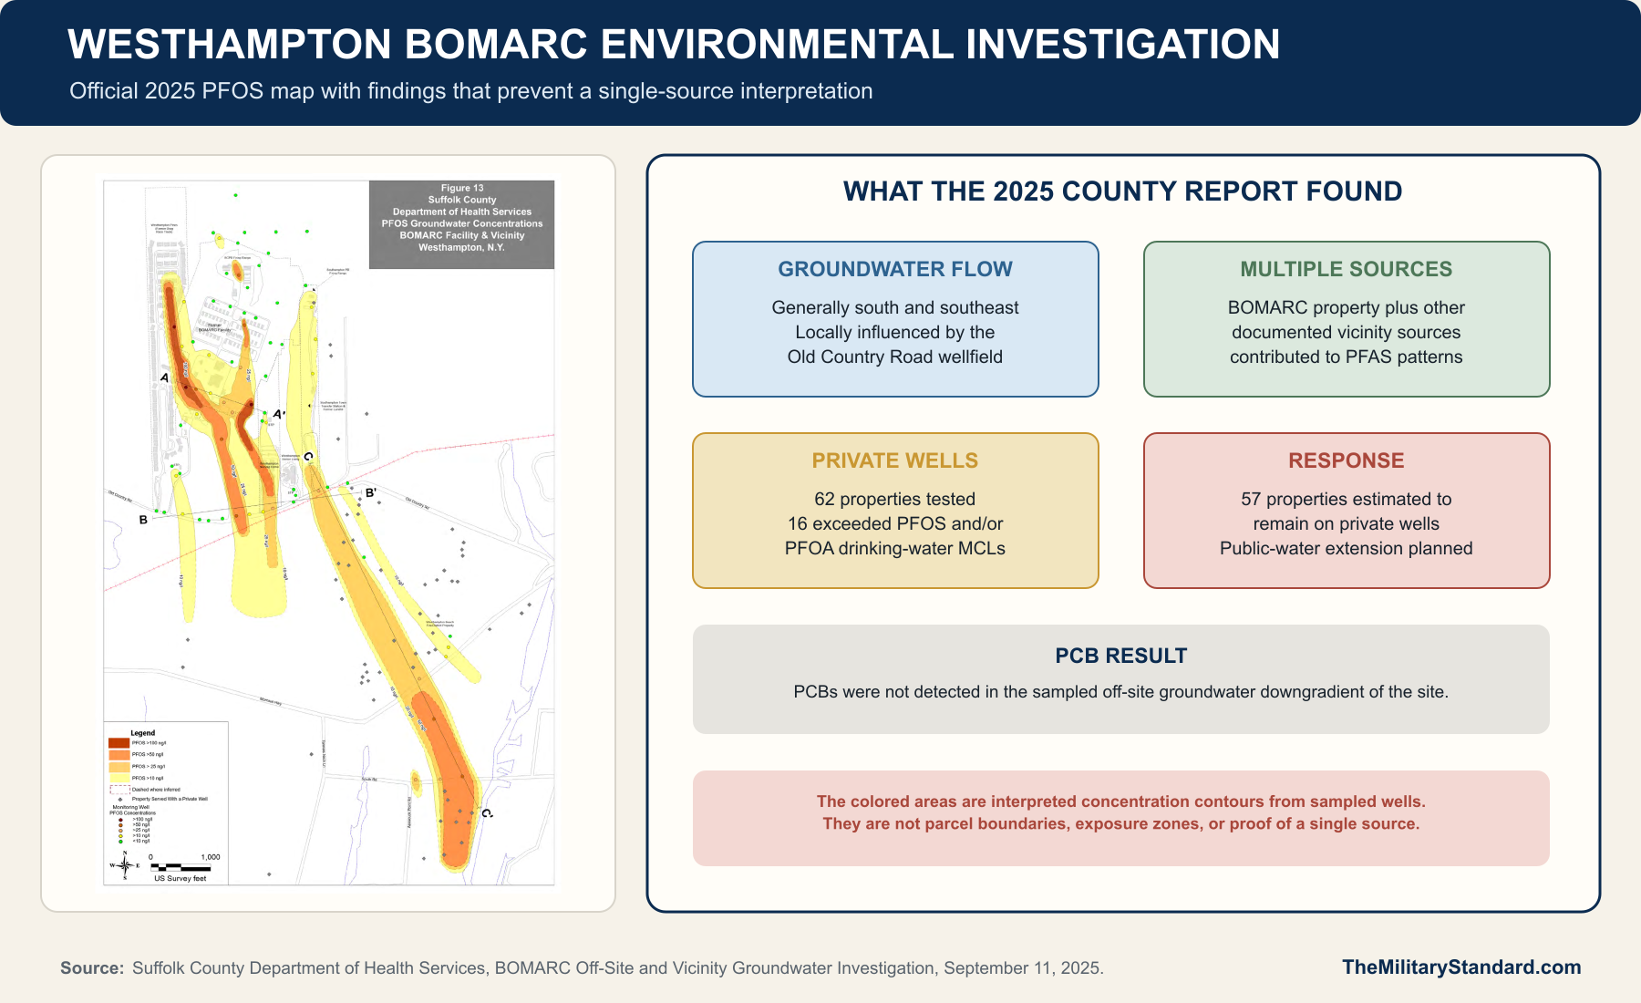Click '57 properties estimated to' line

point(1347,499)
